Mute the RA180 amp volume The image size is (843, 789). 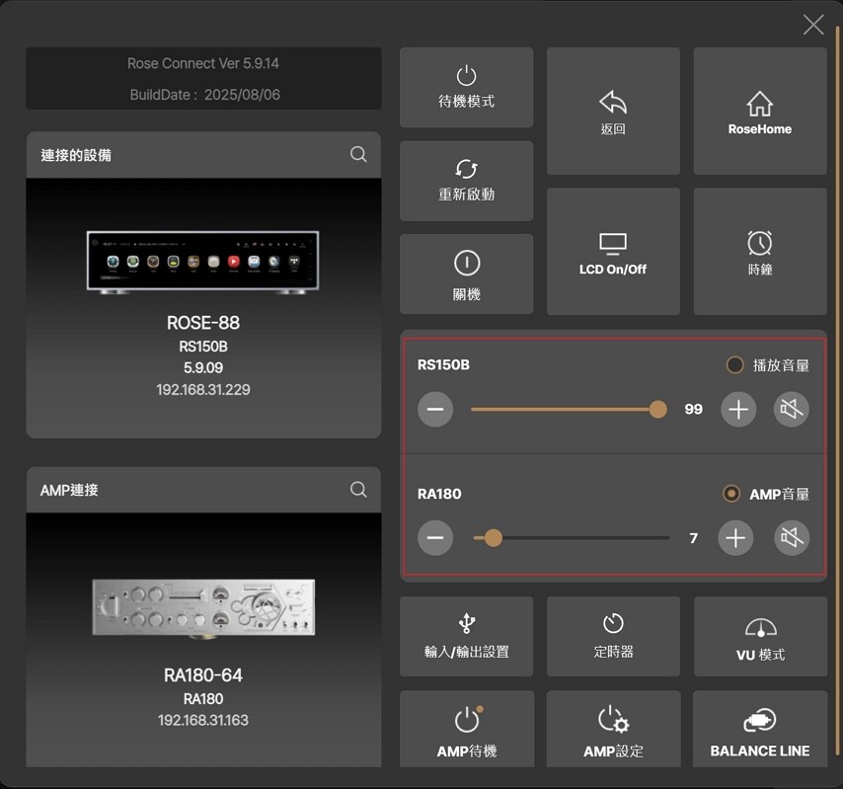[x=791, y=538]
